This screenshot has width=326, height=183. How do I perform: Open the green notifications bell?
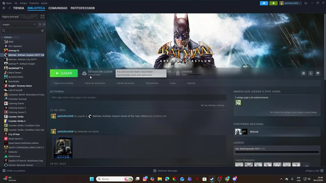[x=274, y=3]
